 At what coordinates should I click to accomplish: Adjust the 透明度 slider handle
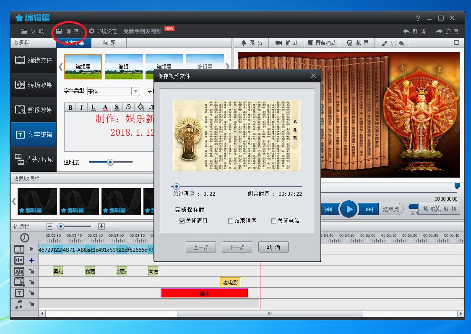click(x=110, y=162)
